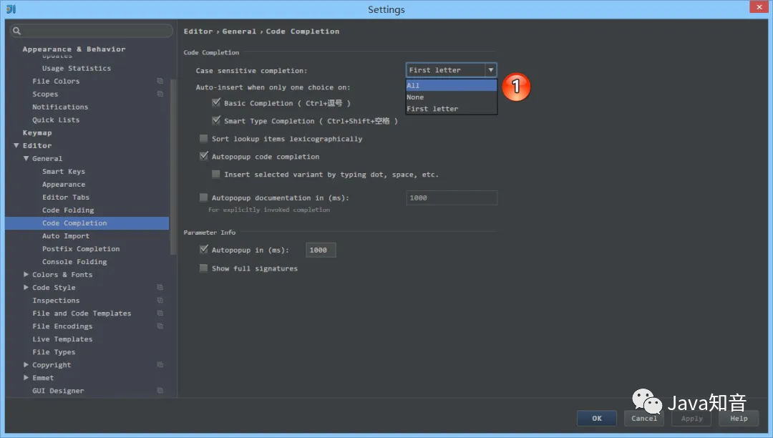The image size is (773, 438).
Task: Click the Apply button
Action: point(691,418)
